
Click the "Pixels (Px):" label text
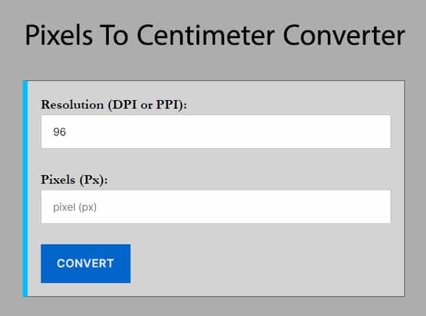(74, 179)
